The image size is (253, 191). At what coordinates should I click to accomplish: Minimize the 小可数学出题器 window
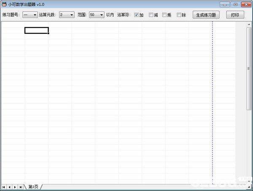225,5
